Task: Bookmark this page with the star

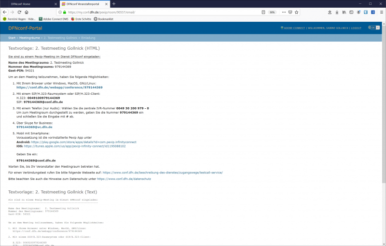Action: click(297, 12)
